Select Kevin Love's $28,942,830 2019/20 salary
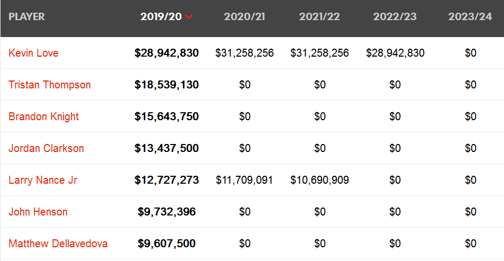This screenshot has height=261, width=504. [167, 53]
